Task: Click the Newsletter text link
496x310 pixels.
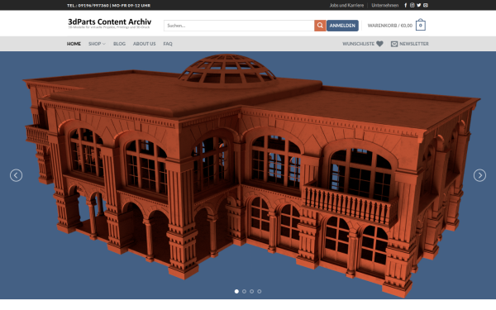Action: [414, 44]
